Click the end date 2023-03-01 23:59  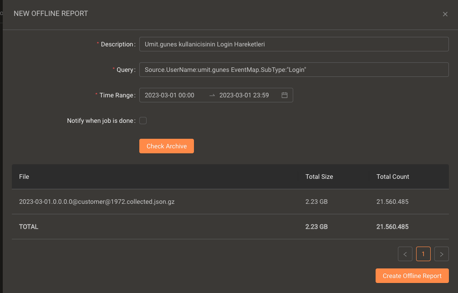coord(244,95)
